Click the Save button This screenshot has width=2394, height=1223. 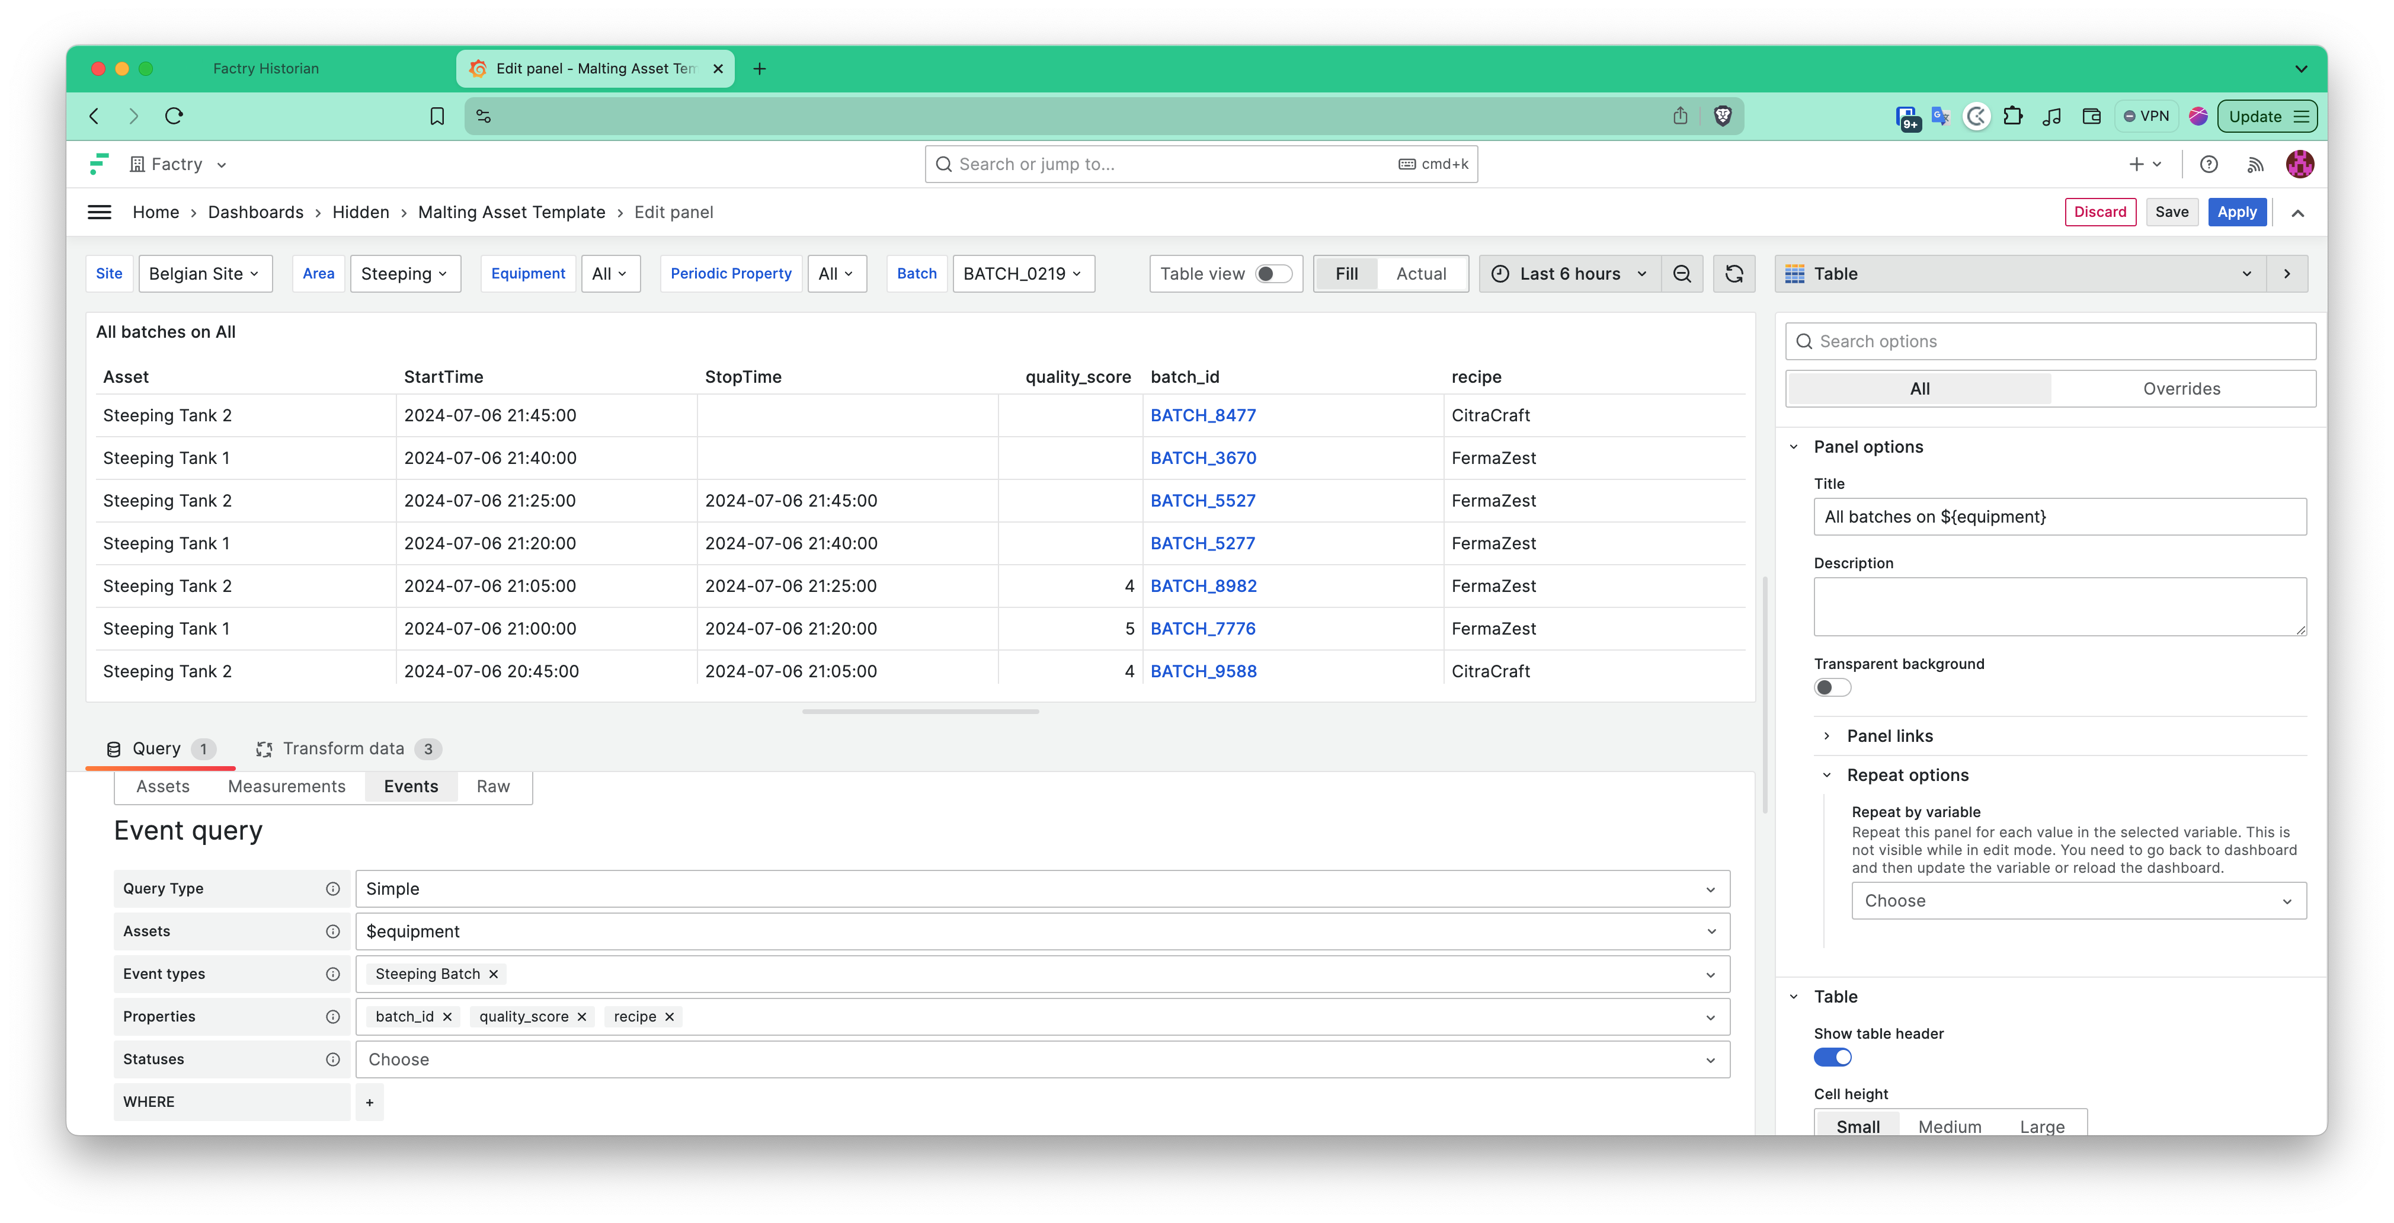tap(2172, 212)
